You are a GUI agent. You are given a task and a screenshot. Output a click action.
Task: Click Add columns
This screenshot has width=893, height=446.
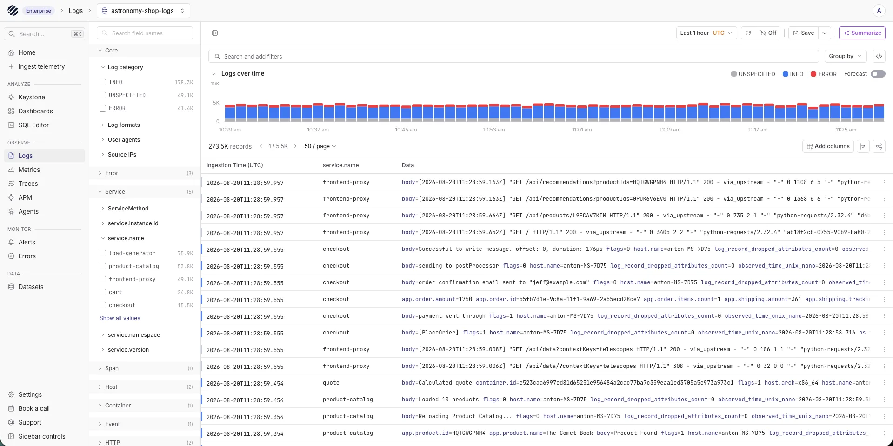tap(828, 146)
